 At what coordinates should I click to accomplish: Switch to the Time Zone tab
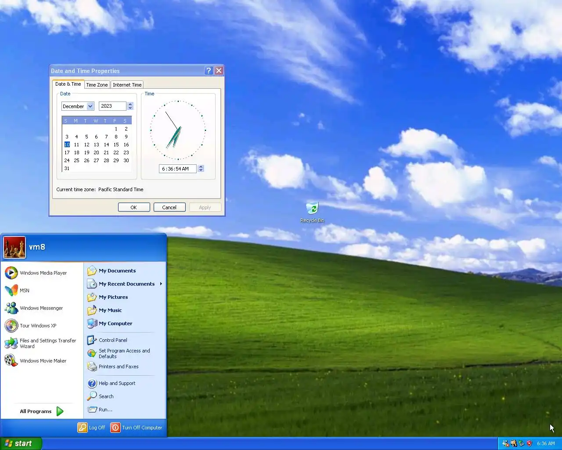[97, 85]
